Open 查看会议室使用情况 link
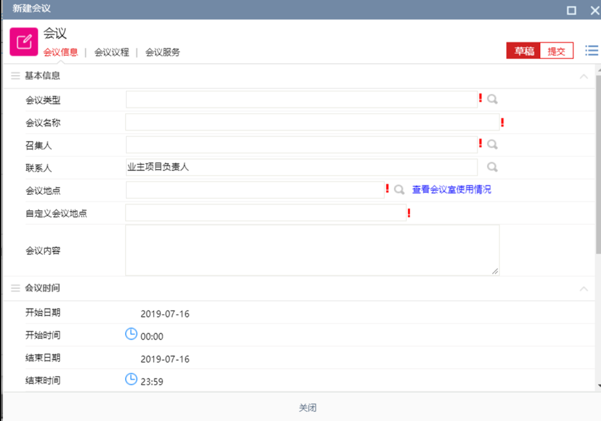Screen dimensions: 601x421 [452, 190]
